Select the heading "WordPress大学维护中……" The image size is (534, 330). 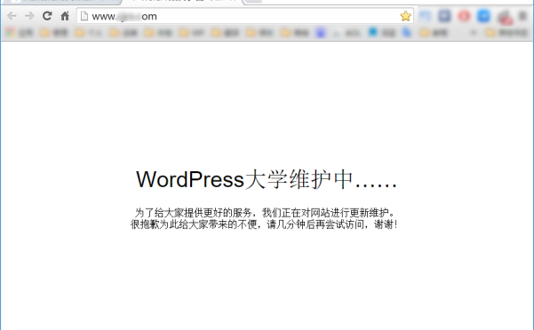coord(267,179)
